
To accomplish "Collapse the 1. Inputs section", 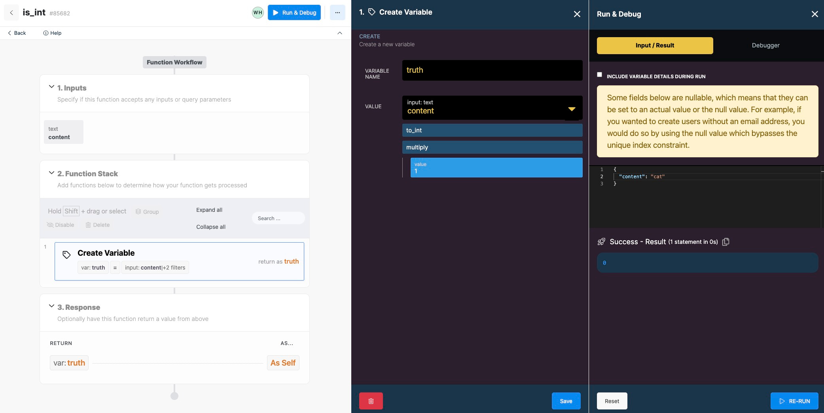I will tap(51, 87).
